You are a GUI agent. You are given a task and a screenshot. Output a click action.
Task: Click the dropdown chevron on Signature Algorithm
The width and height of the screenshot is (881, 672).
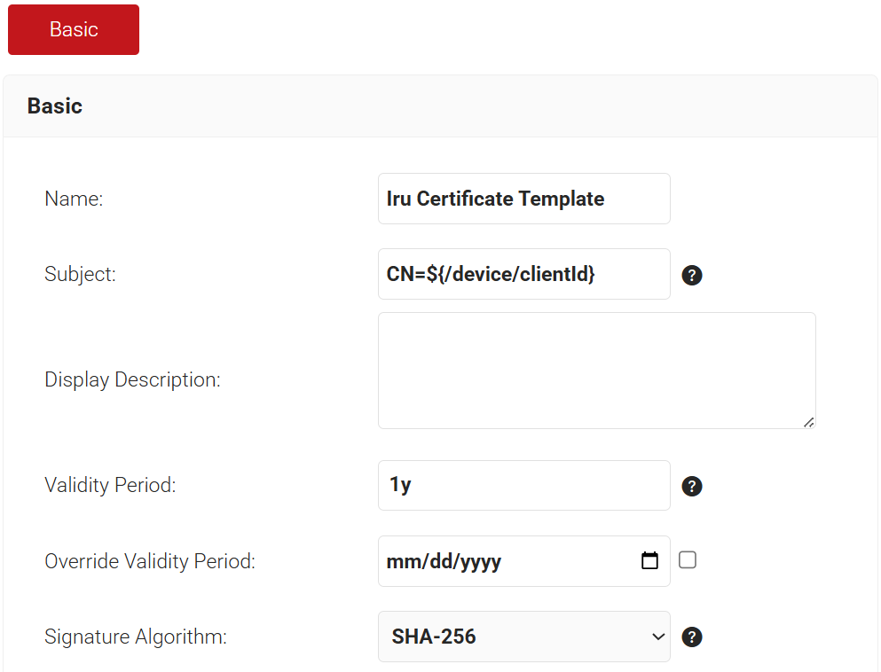(658, 637)
